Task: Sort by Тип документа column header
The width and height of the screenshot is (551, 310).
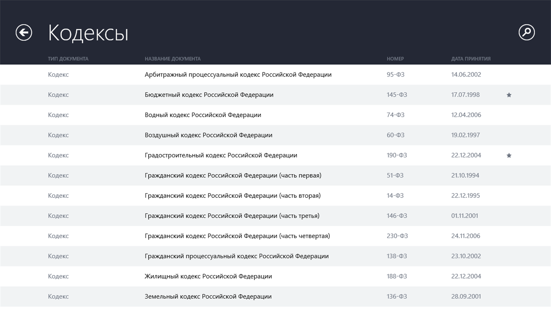Action: [x=68, y=59]
